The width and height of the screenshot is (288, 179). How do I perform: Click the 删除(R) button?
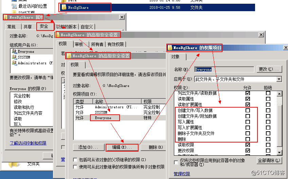coord(154,147)
